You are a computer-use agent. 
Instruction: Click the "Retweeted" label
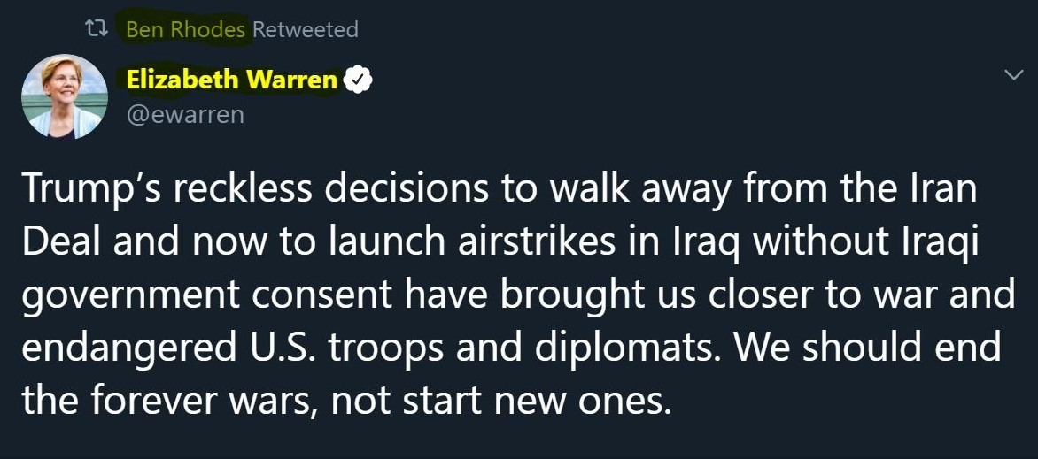click(306, 29)
